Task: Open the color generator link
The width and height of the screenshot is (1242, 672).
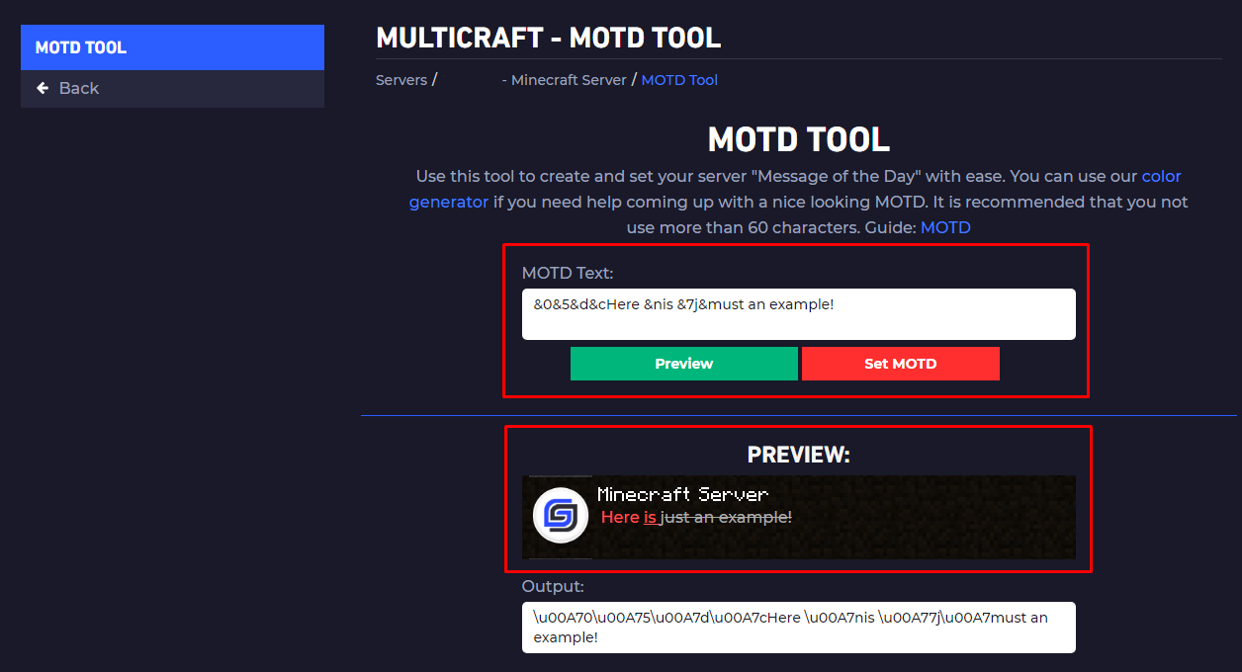Action: pos(1161,176)
